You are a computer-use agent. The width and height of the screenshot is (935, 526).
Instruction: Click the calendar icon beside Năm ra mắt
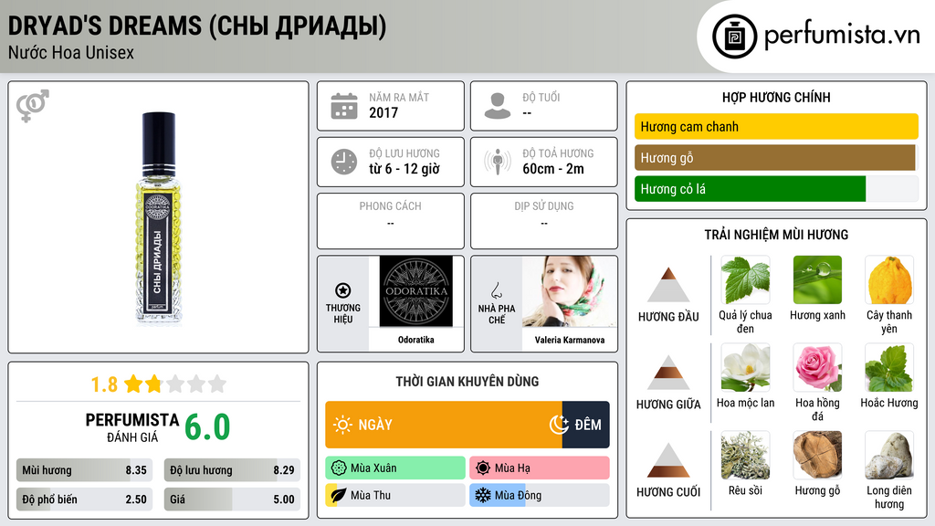[344, 106]
